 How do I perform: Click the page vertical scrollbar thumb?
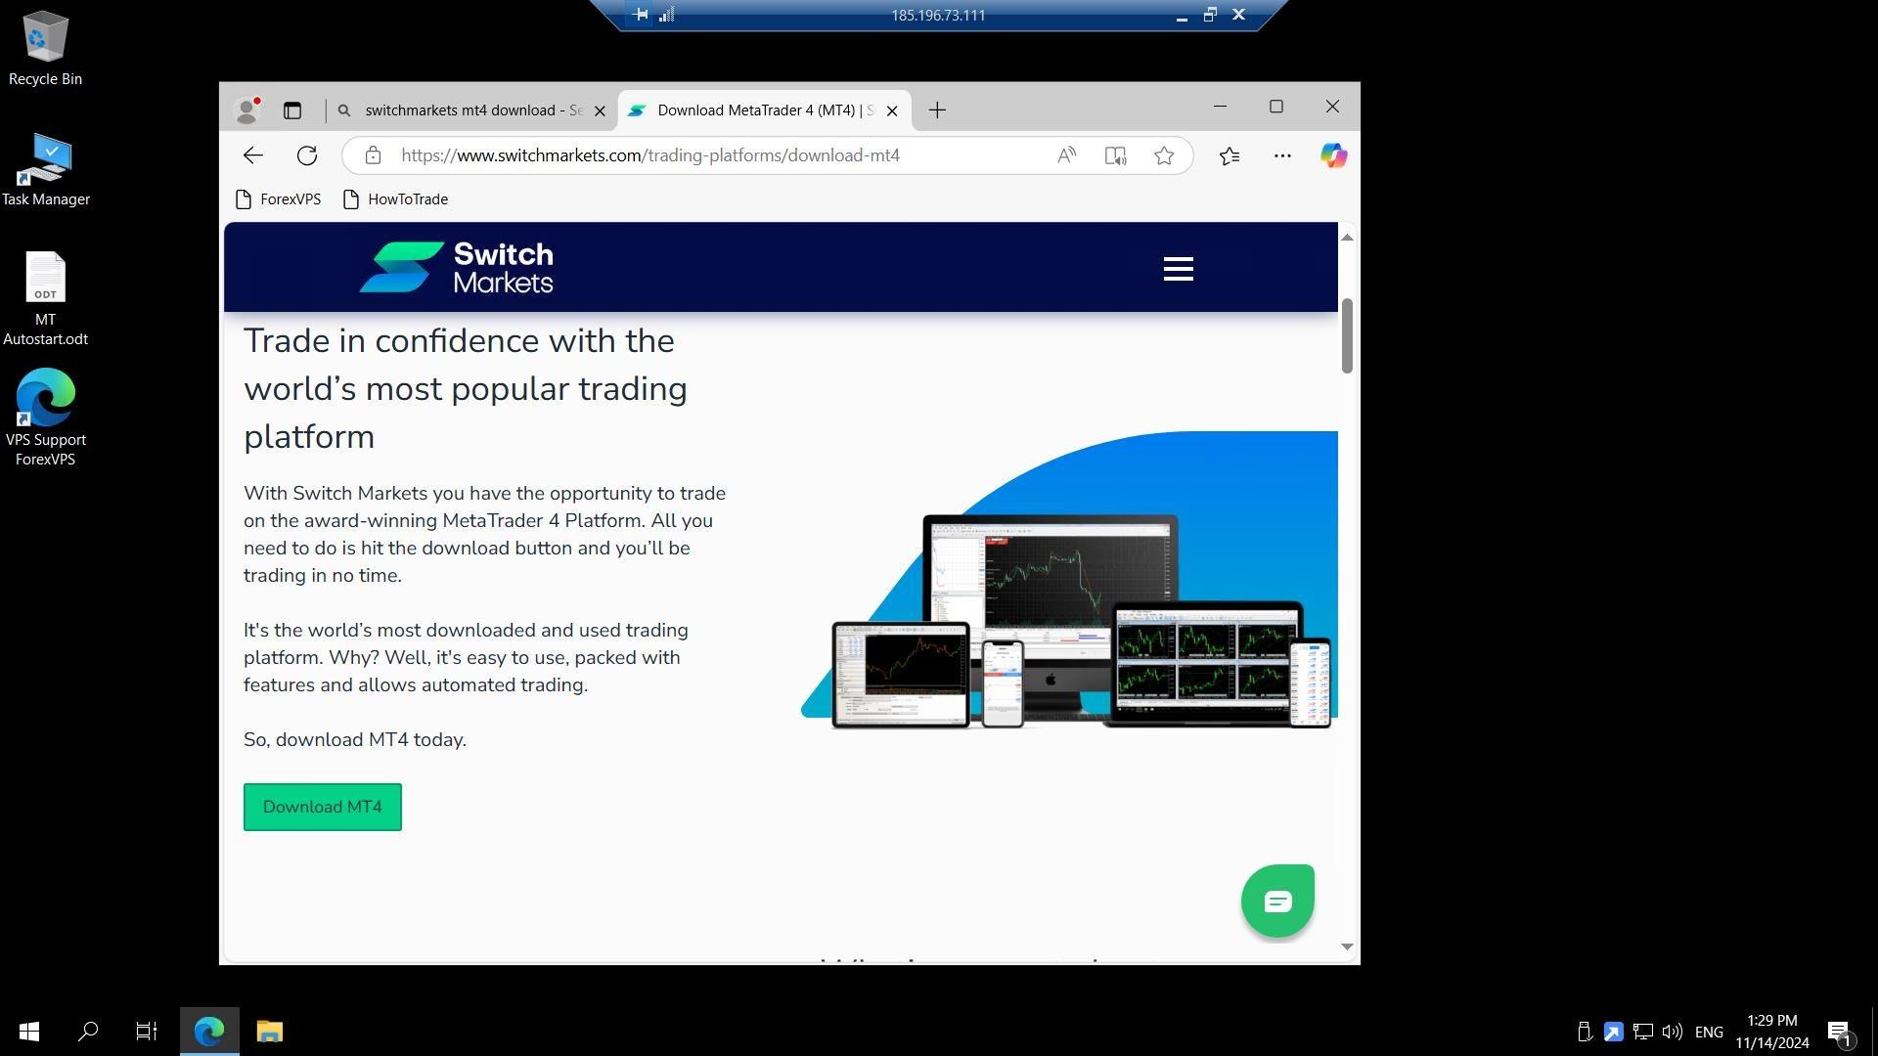coord(1347,335)
